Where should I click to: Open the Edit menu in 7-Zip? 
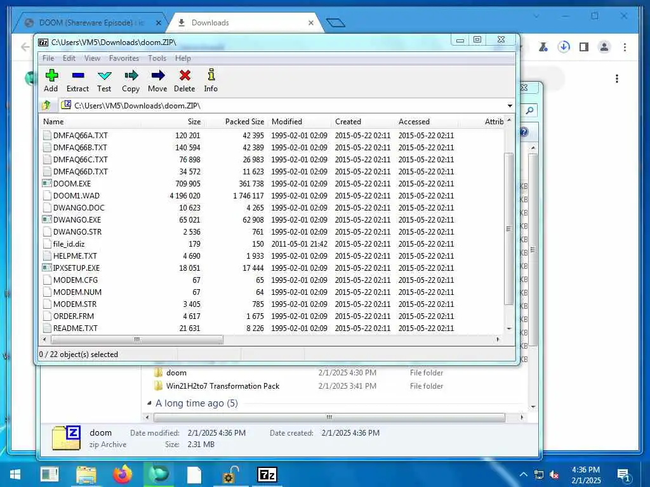[x=69, y=58]
